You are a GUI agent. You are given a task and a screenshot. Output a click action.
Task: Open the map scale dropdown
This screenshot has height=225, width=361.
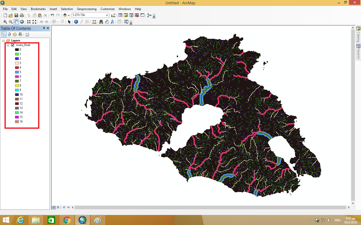107,15
